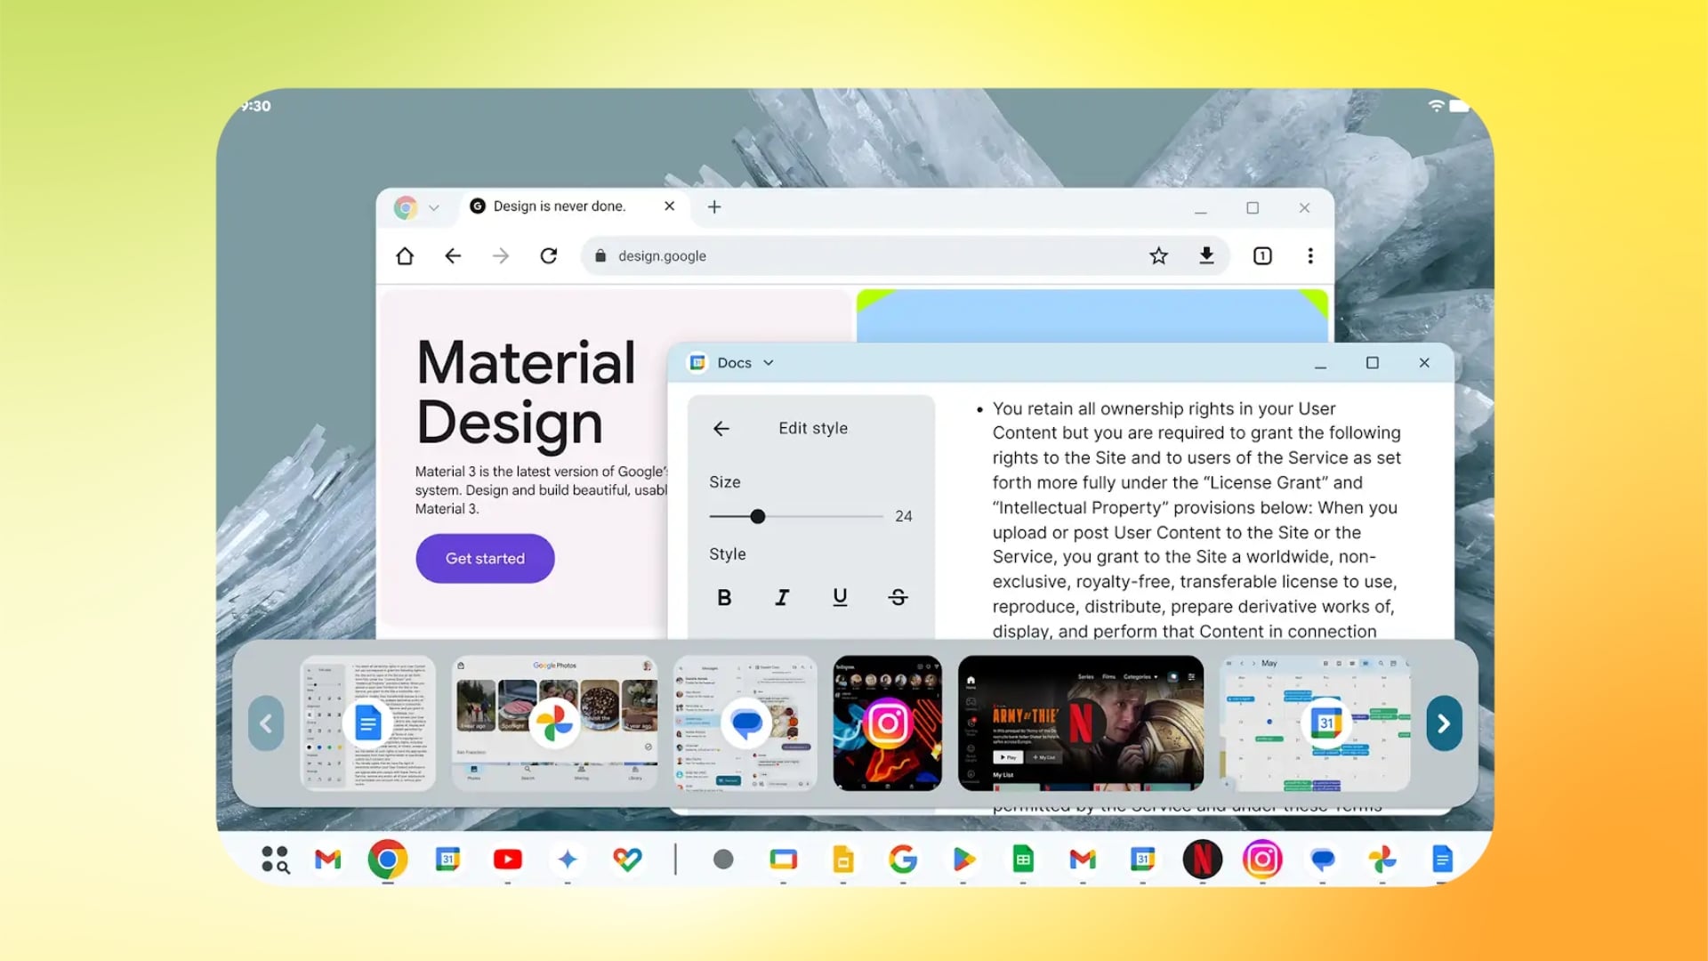Go forward in the Chrome window
Viewport: 1708px width, 961px height.
(501, 256)
